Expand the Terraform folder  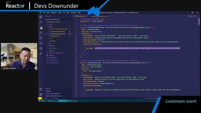tap(52, 46)
